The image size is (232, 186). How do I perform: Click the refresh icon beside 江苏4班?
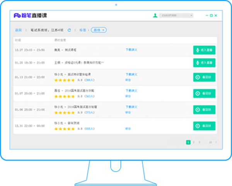[69, 30]
